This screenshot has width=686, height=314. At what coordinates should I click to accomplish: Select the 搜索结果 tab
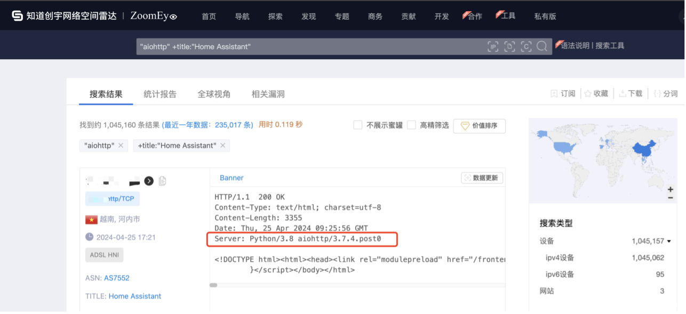point(106,94)
